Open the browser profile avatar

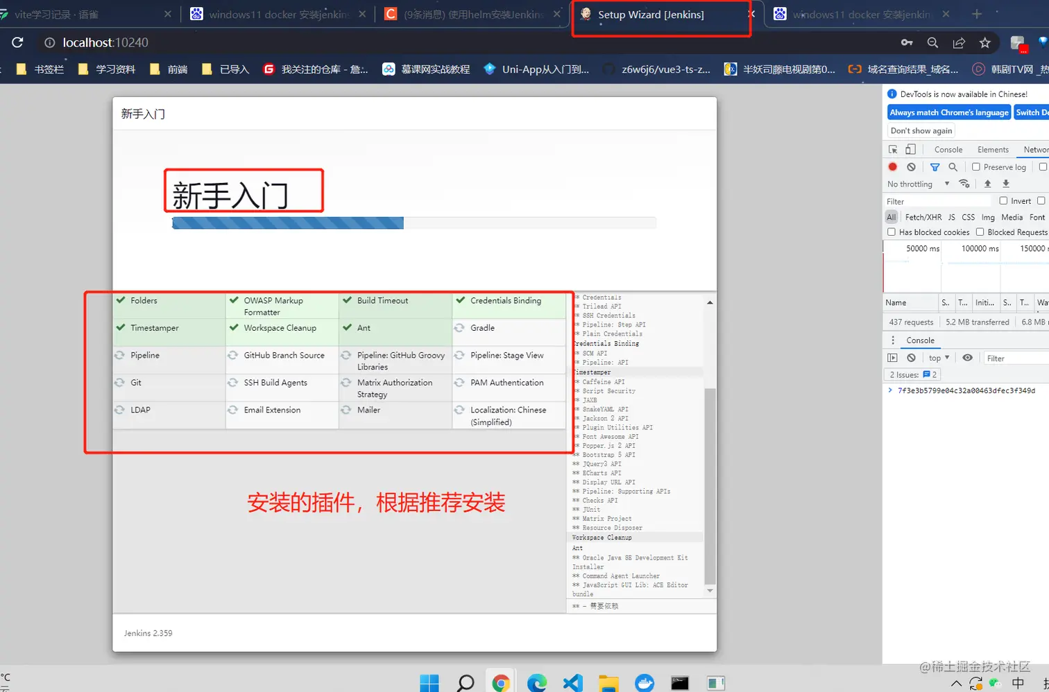[x=1018, y=43]
